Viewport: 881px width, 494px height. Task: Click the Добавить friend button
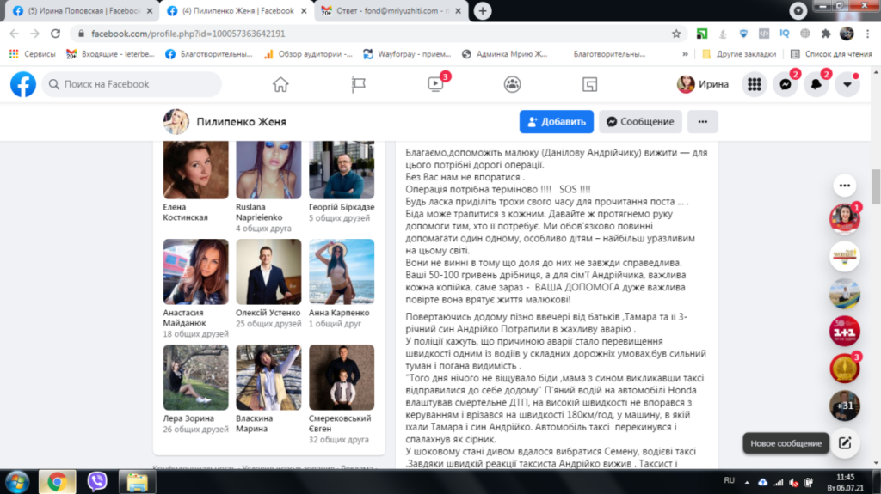557,122
